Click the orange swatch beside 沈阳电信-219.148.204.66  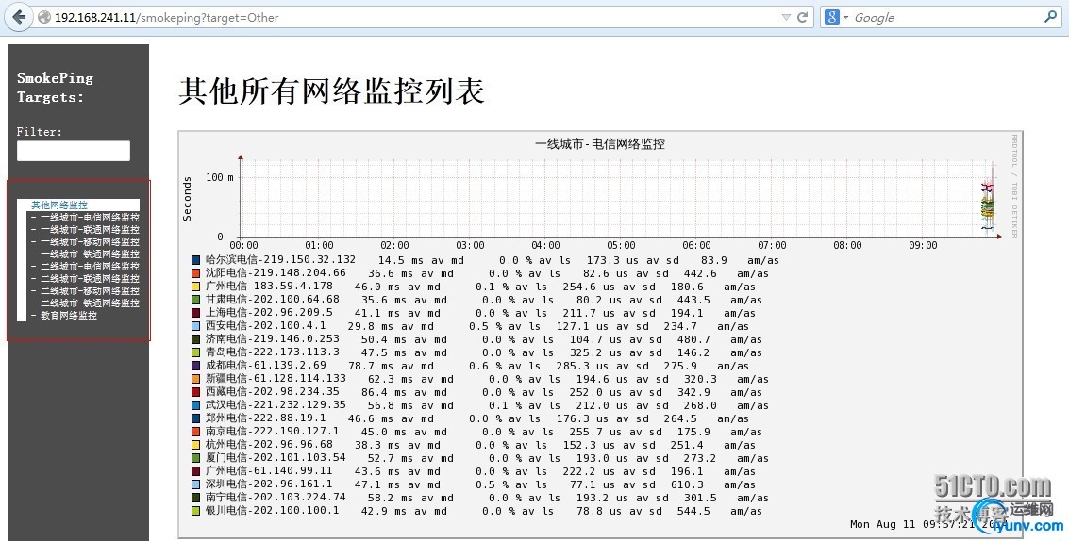pyautogui.click(x=196, y=273)
